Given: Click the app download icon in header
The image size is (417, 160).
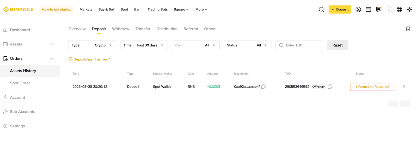Looking at the screenshot, I should click(x=389, y=10).
